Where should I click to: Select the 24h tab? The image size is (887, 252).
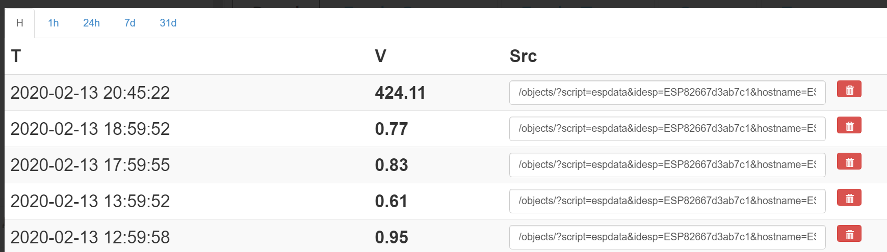[91, 23]
